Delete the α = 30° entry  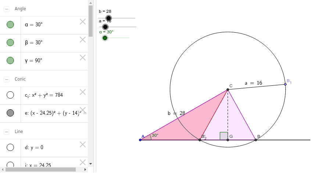[x=83, y=22]
